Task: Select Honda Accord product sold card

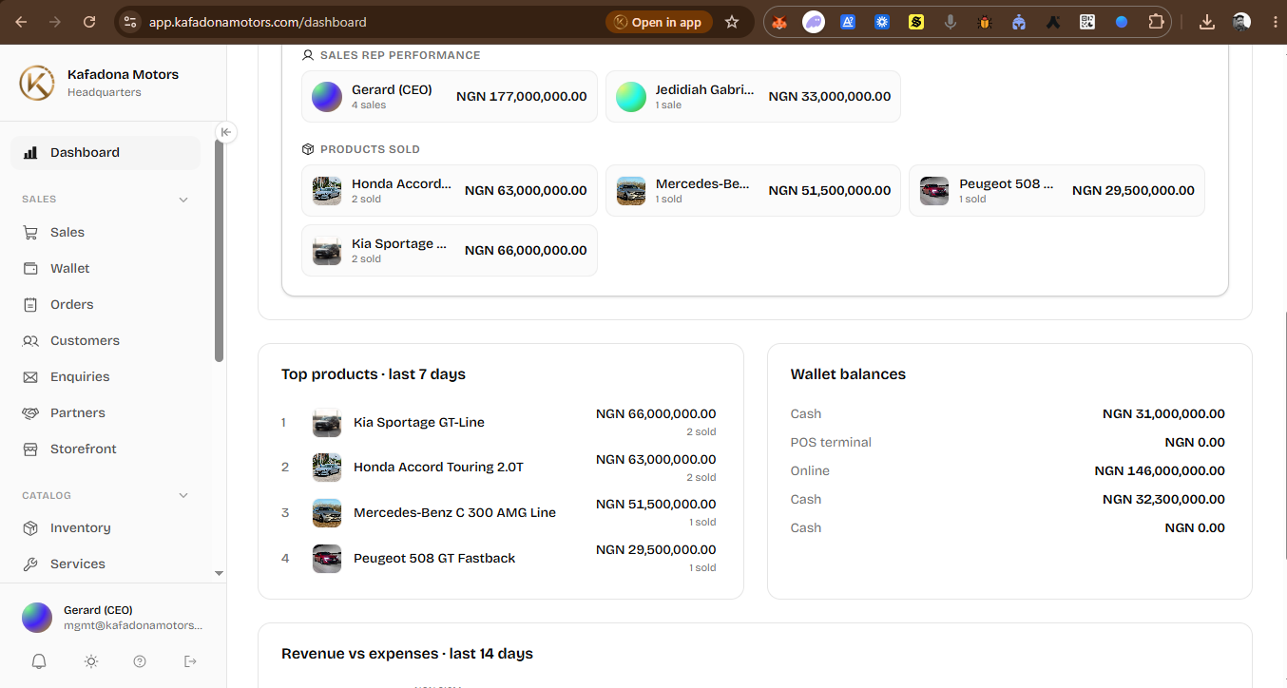Action: (450, 191)
